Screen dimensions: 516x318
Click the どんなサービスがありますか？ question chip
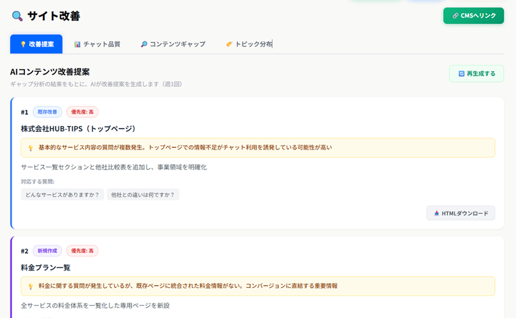tap(62, 195)
